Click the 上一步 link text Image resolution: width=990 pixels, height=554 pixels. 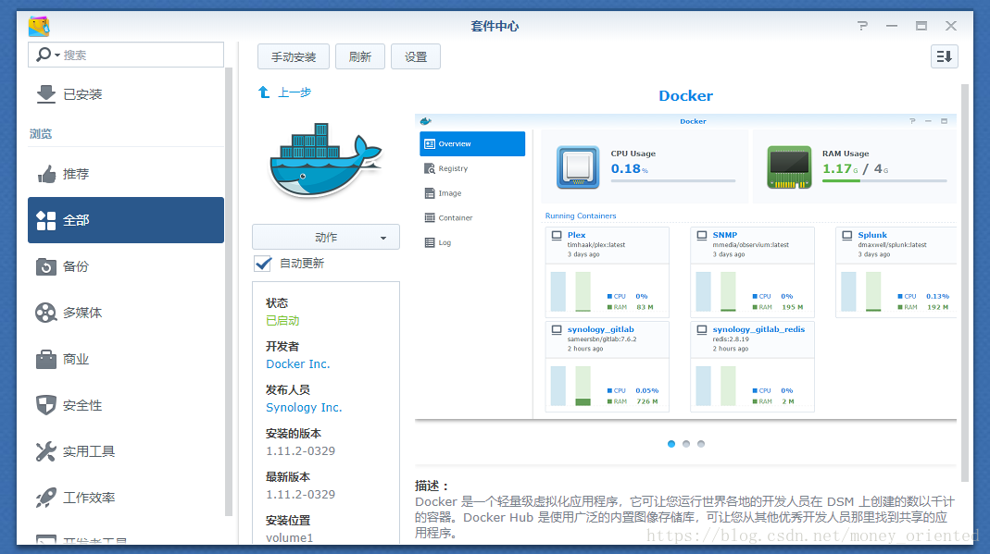(294, 92)
